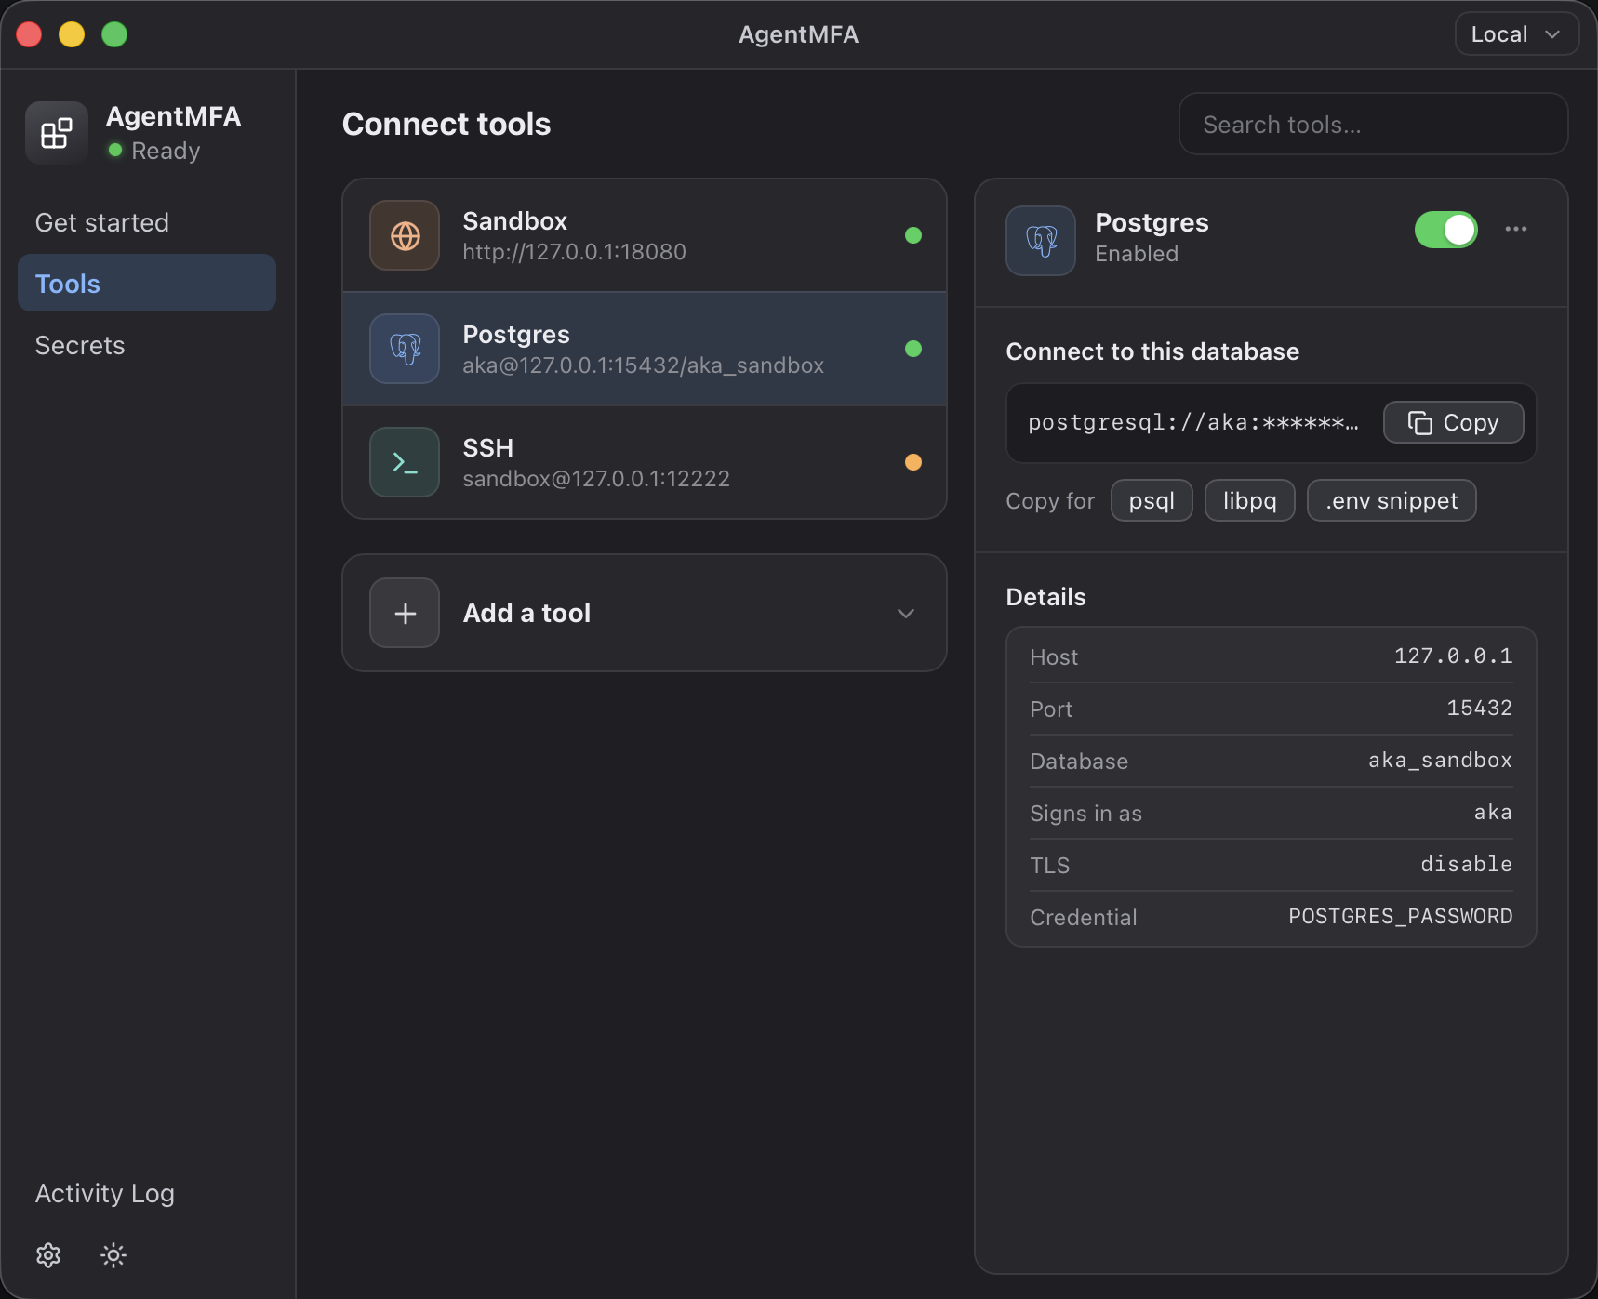Disable Postgres using the Enabled toggle

(x=1446, y=230)
